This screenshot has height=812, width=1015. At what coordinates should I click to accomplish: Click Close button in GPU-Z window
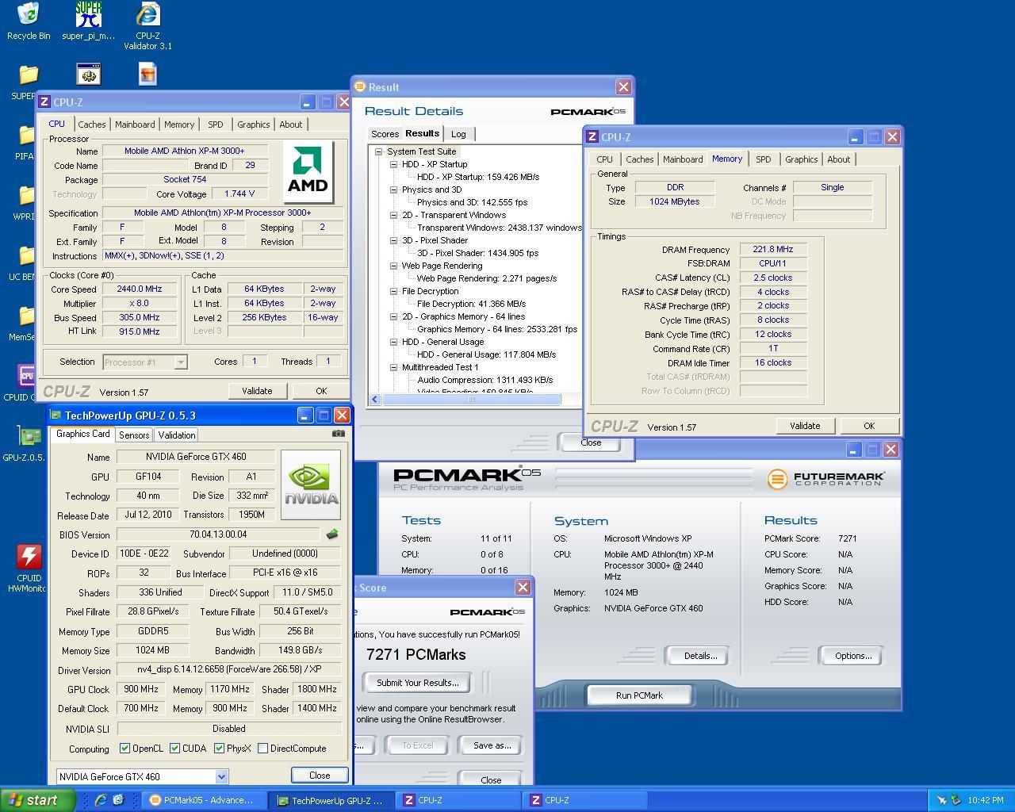click(320, 776)
